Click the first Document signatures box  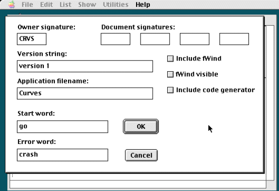click(x=115, y=39)
